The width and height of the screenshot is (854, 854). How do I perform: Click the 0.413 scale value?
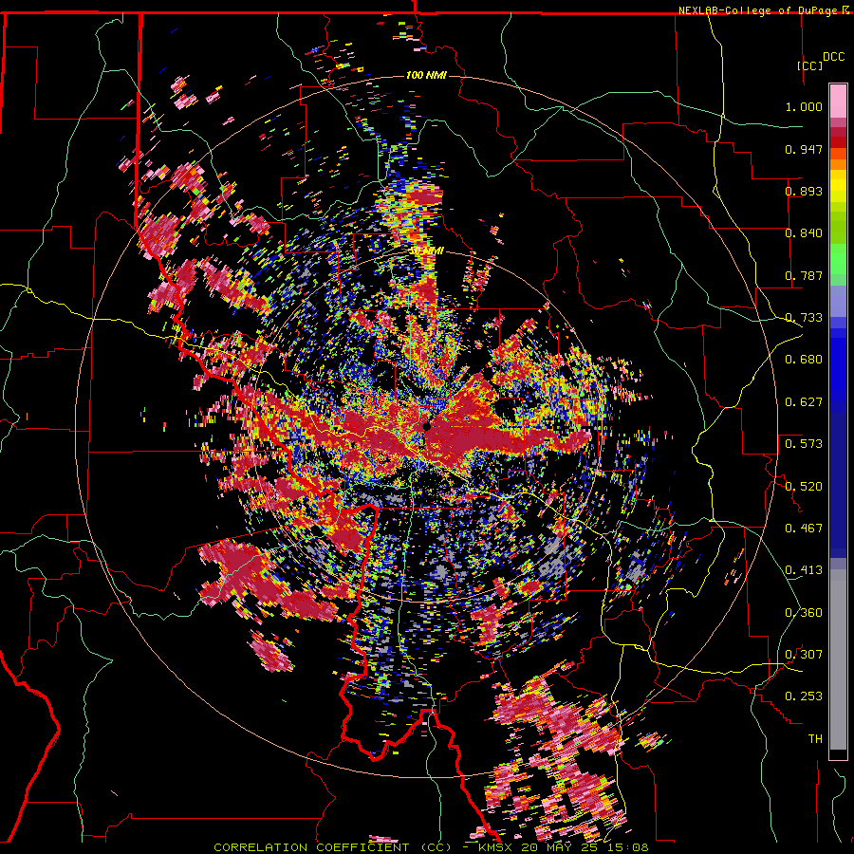coord(804,570)
